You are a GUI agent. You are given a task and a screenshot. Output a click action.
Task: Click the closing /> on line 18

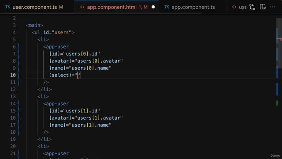click(x=46, y=132)
